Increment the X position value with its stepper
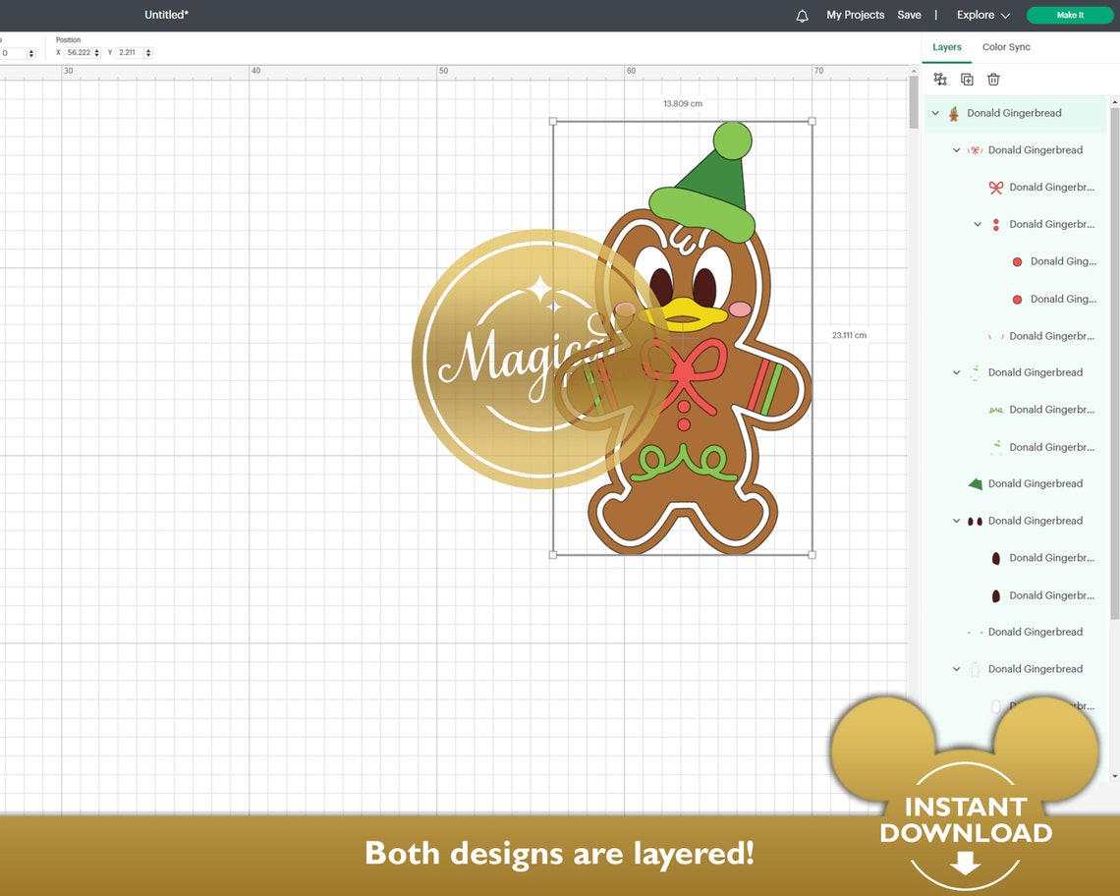1120x896 pixels. click(x=96, y=50)
